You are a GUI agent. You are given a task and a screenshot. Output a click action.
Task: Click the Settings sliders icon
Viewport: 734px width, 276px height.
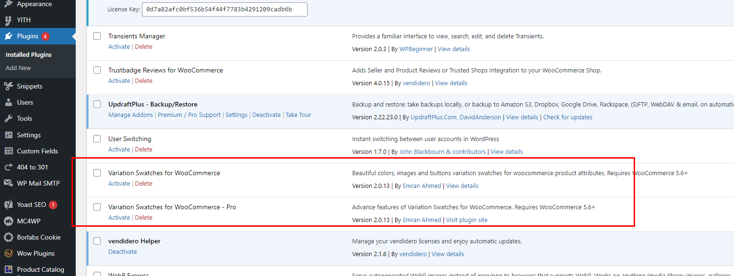[9, 135]
